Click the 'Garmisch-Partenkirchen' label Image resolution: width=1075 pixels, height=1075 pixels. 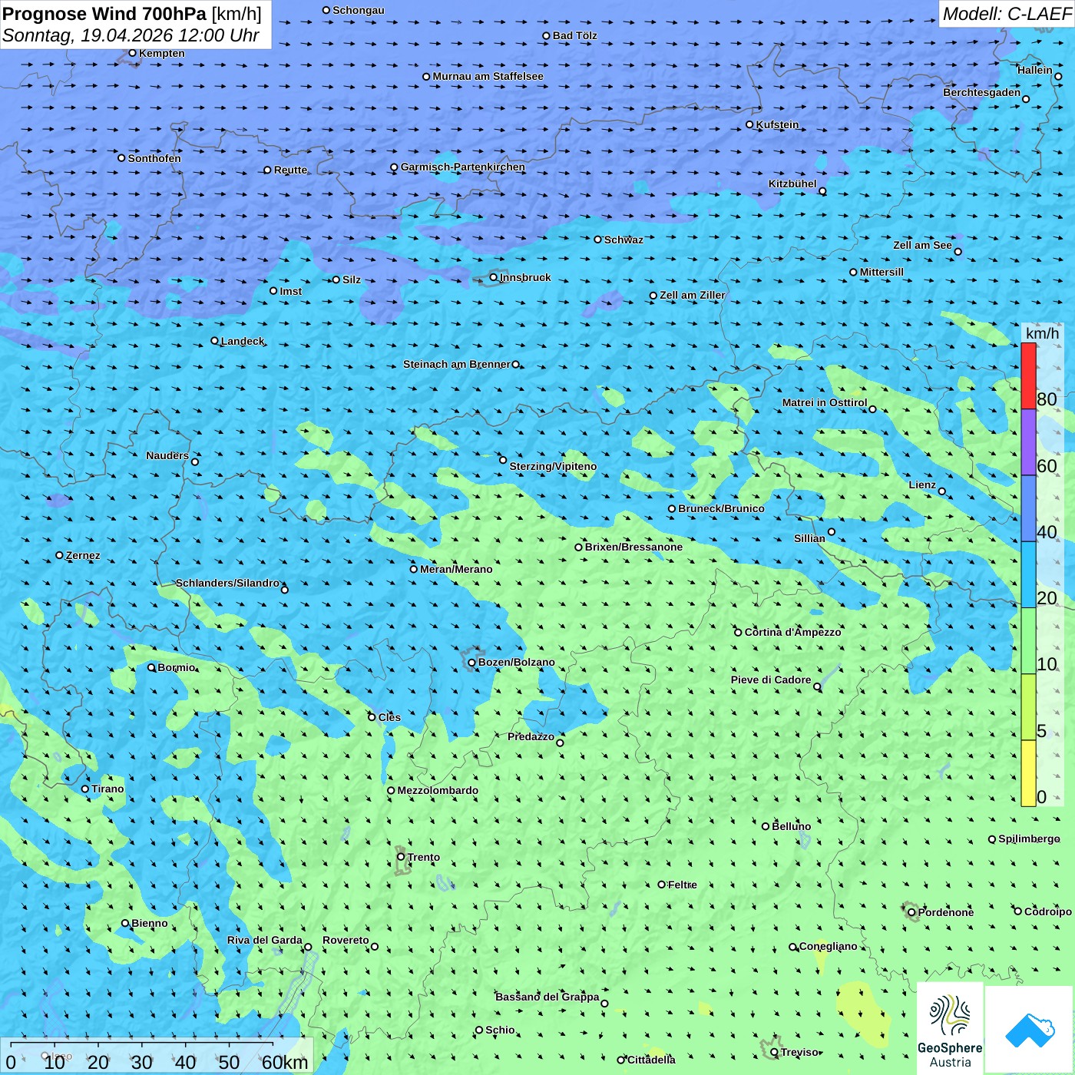coord(463,167)
